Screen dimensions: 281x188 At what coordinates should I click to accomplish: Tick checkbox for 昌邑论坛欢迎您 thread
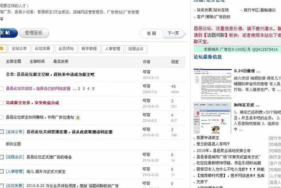click(x=2, y=89)
